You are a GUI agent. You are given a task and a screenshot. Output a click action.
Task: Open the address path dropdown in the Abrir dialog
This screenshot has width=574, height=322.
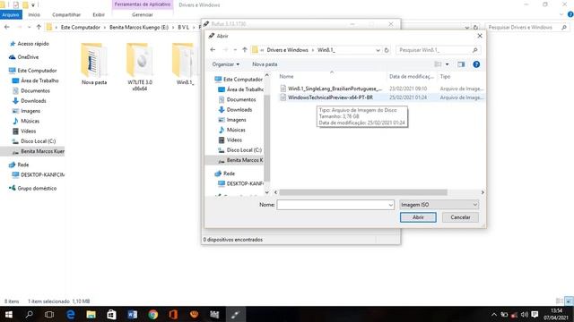click(x=378, y=50)
